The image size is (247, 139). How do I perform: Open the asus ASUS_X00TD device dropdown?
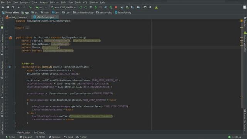(63, 7)
